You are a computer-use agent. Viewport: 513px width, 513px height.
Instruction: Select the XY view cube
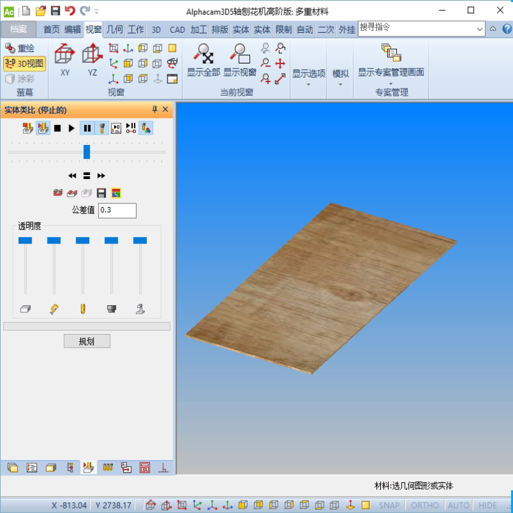click(65, 60)
